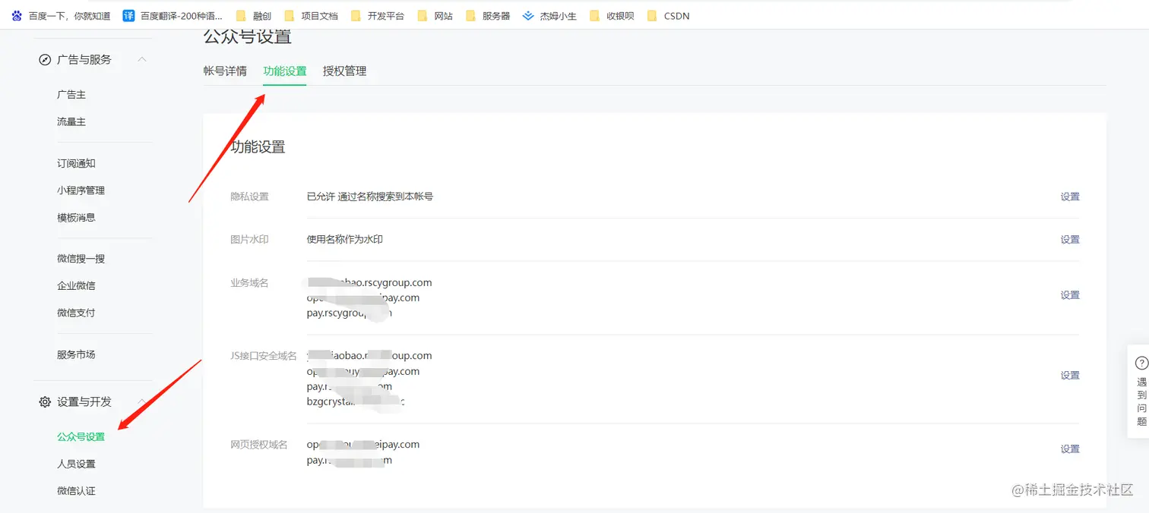Viewport: 1149px width, 513px height.
Task: Click 设置 link for 图片水印
Action: (1070, 239)
